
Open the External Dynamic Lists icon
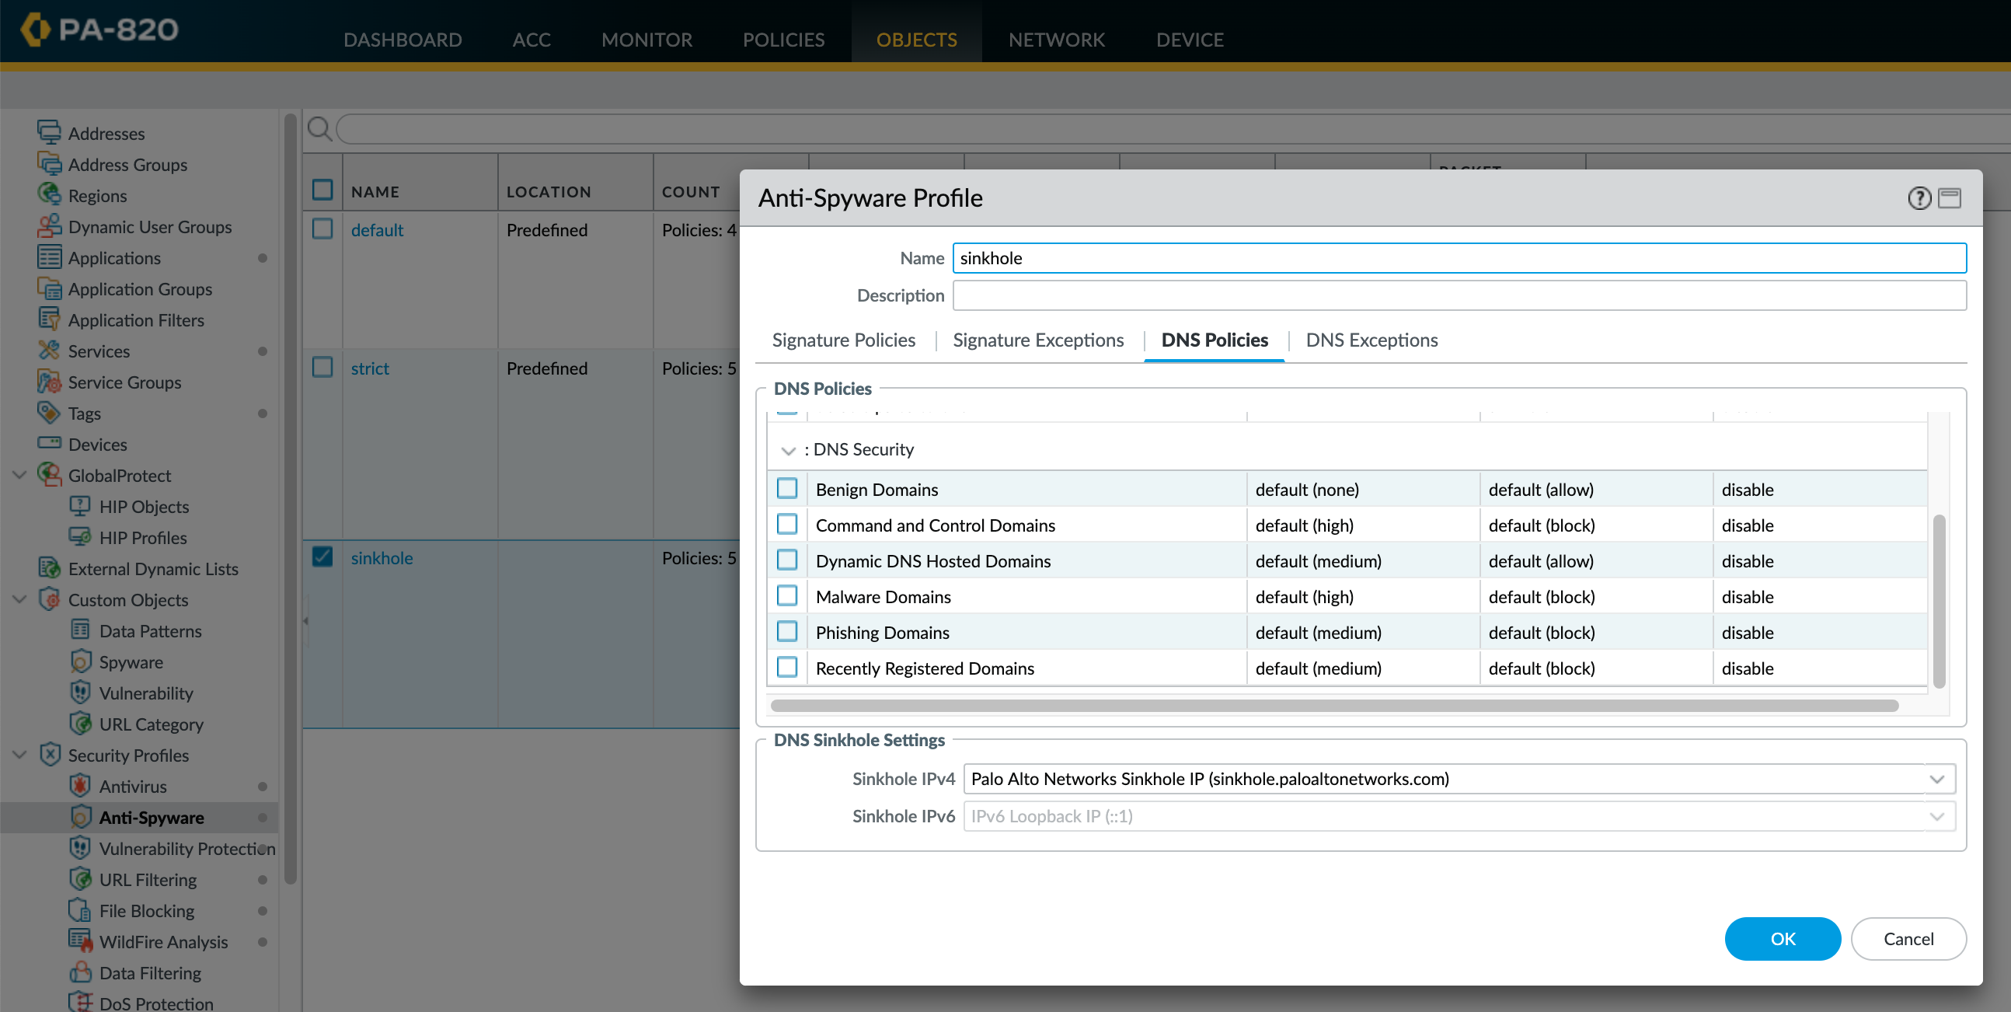pos(49,568)
